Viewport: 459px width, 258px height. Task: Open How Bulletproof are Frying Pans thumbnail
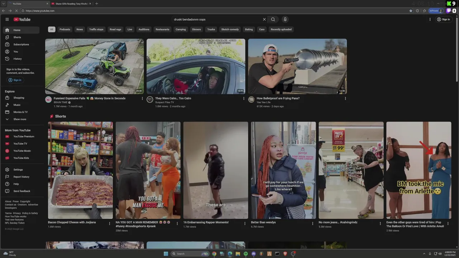pos(297,66)
